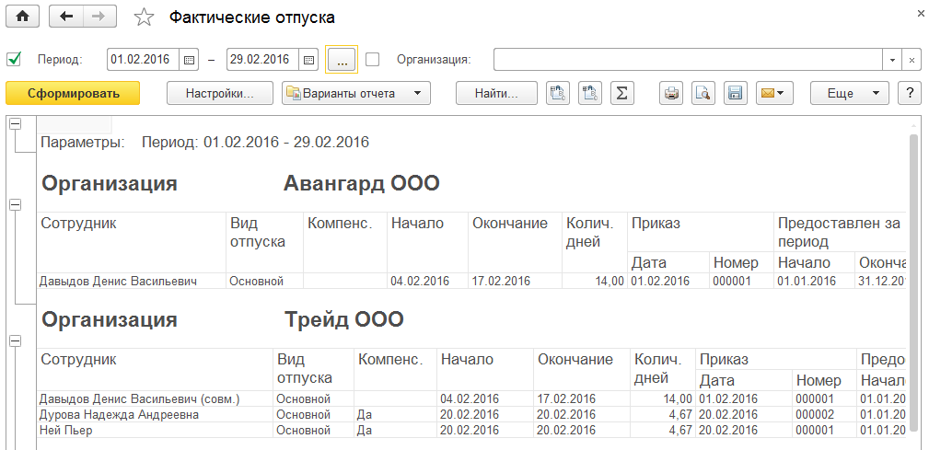Add report to favorites with star icon
The width and height of the screenshot is (929, 450).
[145, 17]
